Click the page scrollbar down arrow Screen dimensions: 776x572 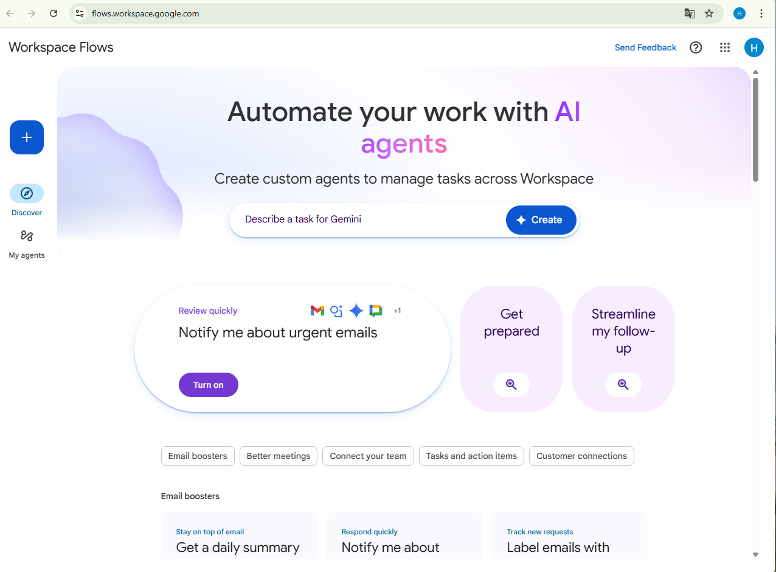pos(755,554)
